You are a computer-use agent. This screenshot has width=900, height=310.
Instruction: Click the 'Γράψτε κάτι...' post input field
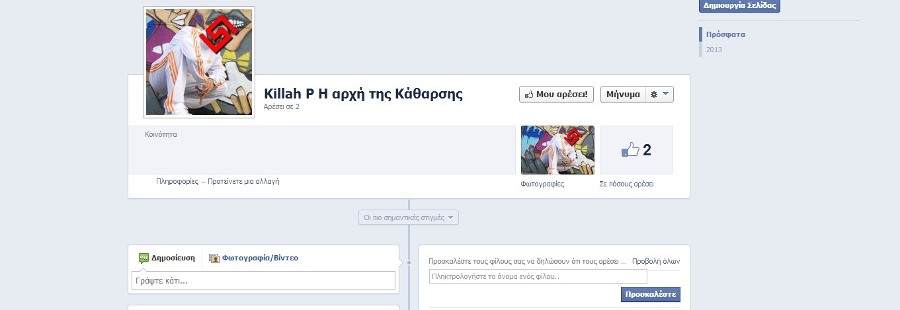click(264, 280)
